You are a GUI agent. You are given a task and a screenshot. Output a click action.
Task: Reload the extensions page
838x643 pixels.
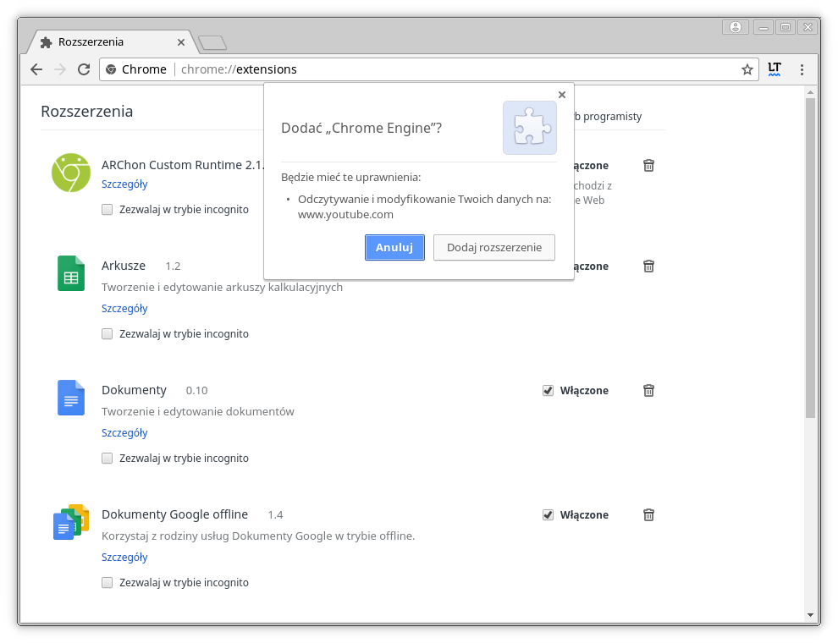click(x=84, y=69)
